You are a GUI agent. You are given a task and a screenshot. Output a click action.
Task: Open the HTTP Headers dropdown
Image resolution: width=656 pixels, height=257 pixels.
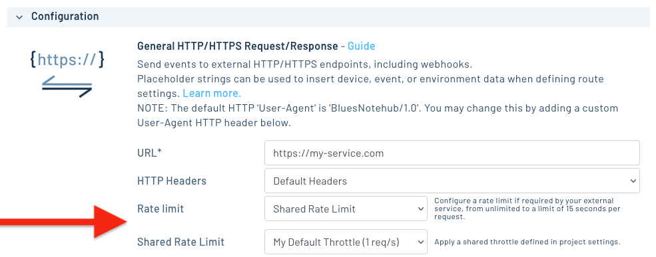(452, 181)
